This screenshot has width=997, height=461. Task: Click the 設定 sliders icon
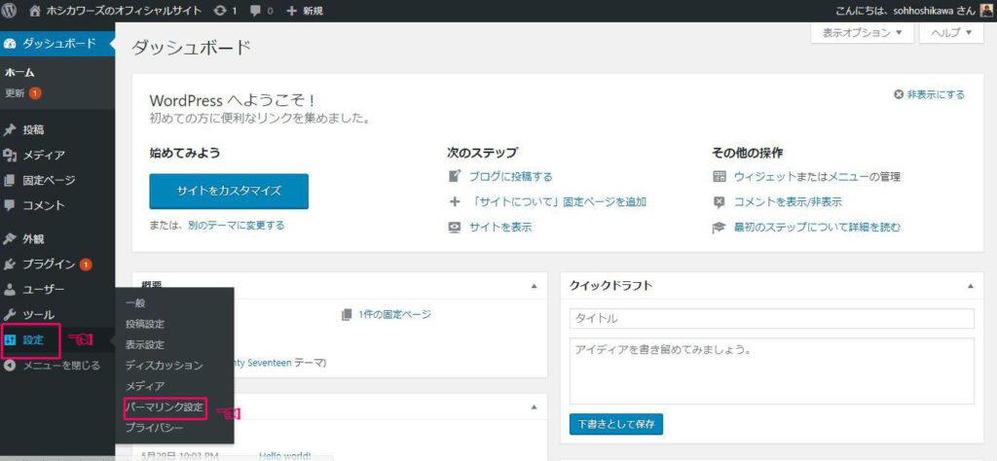(10, 339)
